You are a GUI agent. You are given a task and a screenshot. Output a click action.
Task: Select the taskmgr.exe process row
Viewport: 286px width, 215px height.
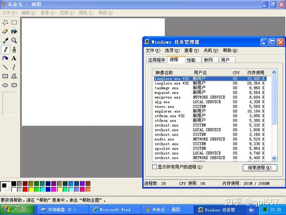210,88
